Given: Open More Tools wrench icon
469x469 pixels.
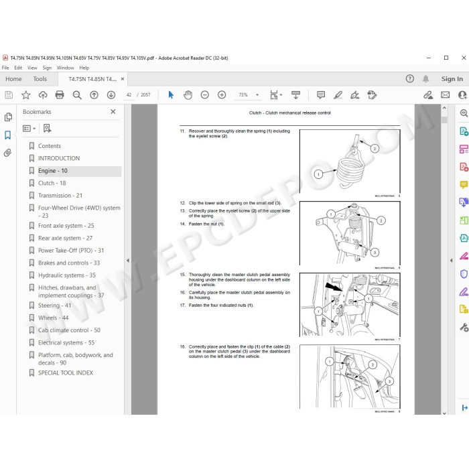Looking at the screenshot, I should [464, 328].
